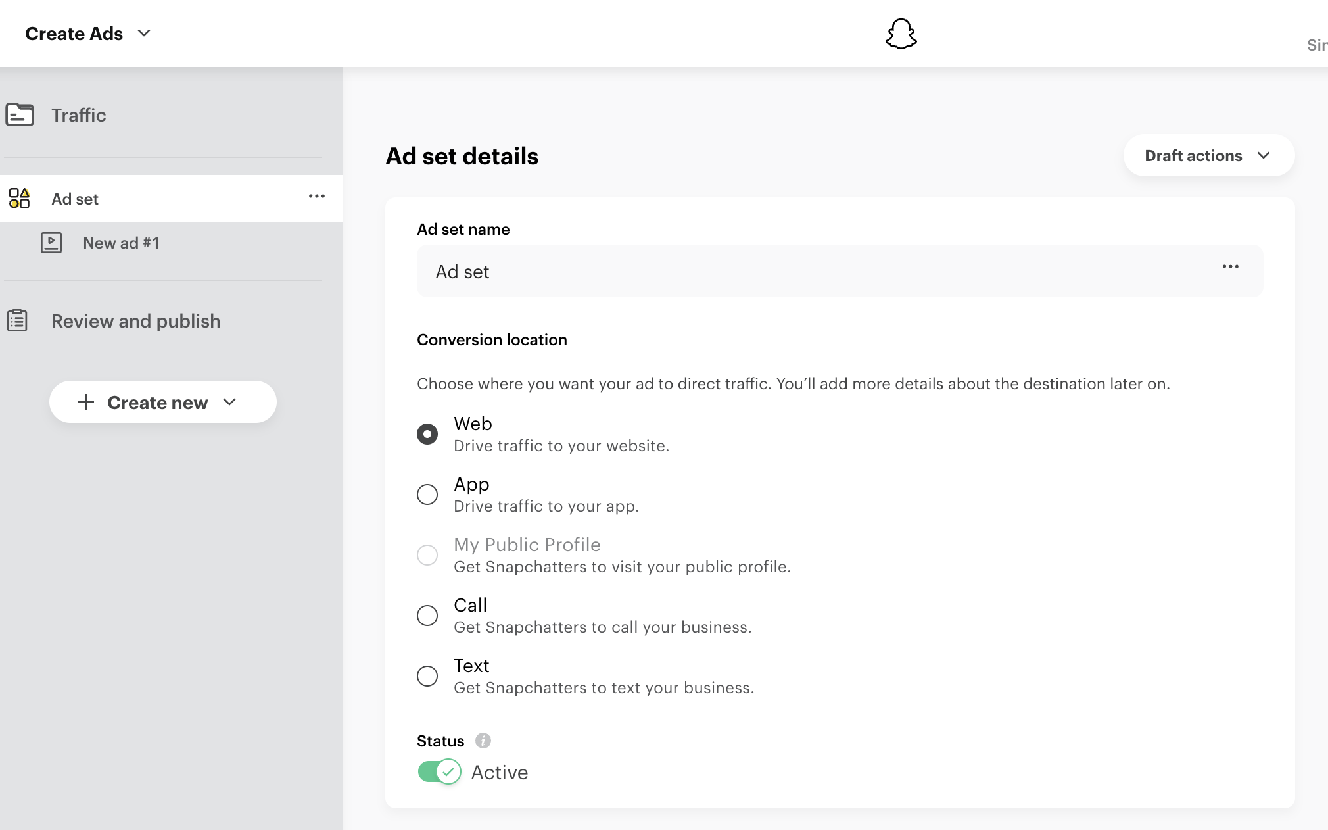1328x830 pixels.
Task: Select the Call conversion location radio
Action: pos(427,616)
